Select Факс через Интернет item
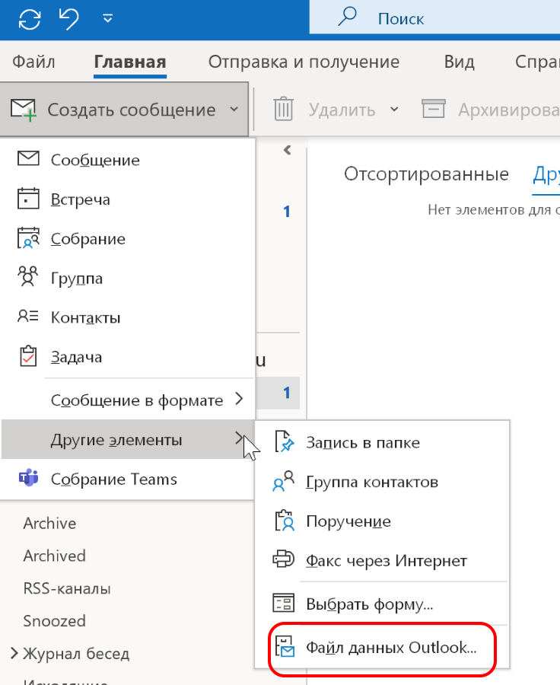Image resolution: width=560 pixels, height=685 pixels. (382, 560)
